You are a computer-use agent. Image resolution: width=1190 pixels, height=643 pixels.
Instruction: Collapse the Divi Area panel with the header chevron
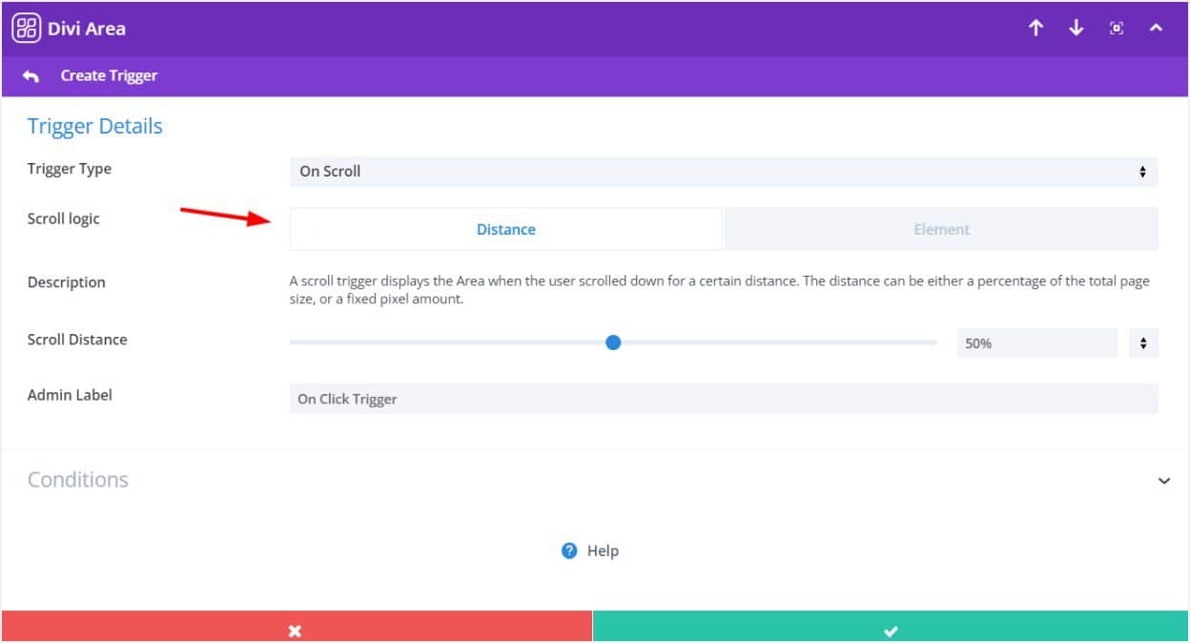pyautogui.click(x=1156, y=29)
